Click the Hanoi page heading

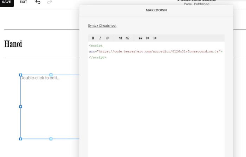(x=13, y=44)
